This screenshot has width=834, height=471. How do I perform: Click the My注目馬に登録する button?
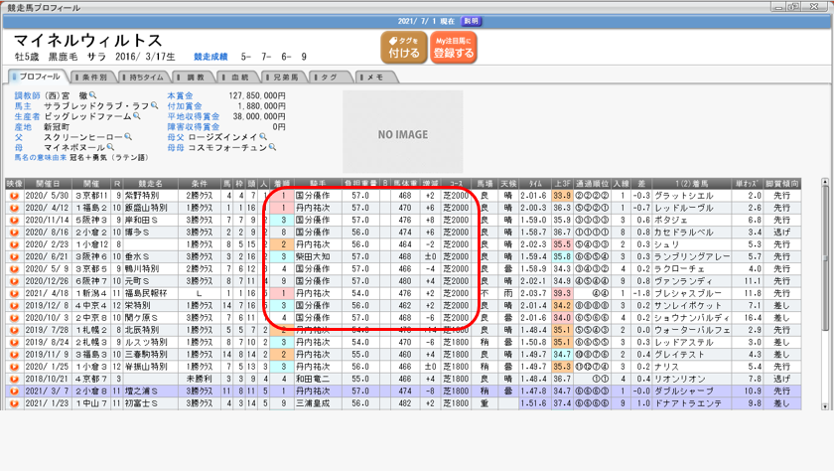pos(453,48)
